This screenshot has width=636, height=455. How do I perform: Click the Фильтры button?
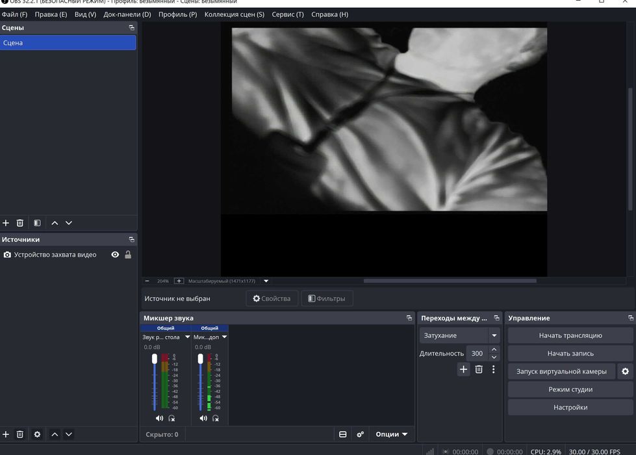coord(327,298)
